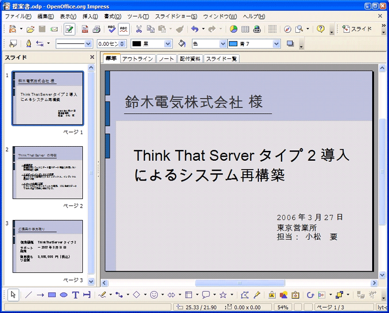
Task: Open the area fill type dropdown showing 色
Action: [222, 44]
